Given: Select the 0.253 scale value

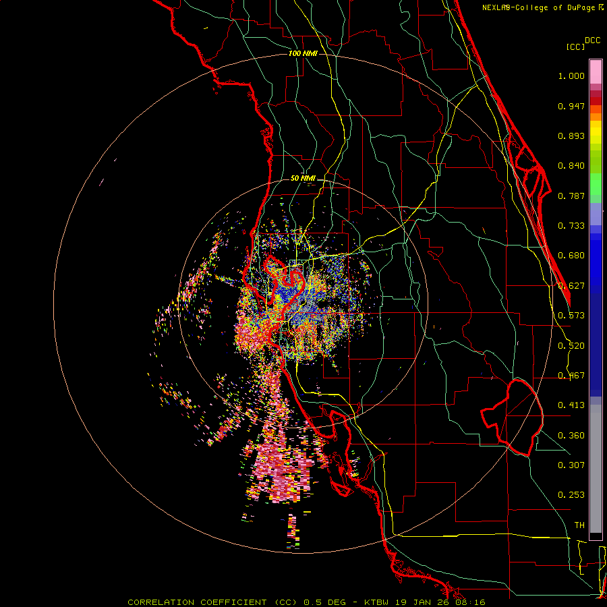Looking at the screenshot, I should 571,495.
